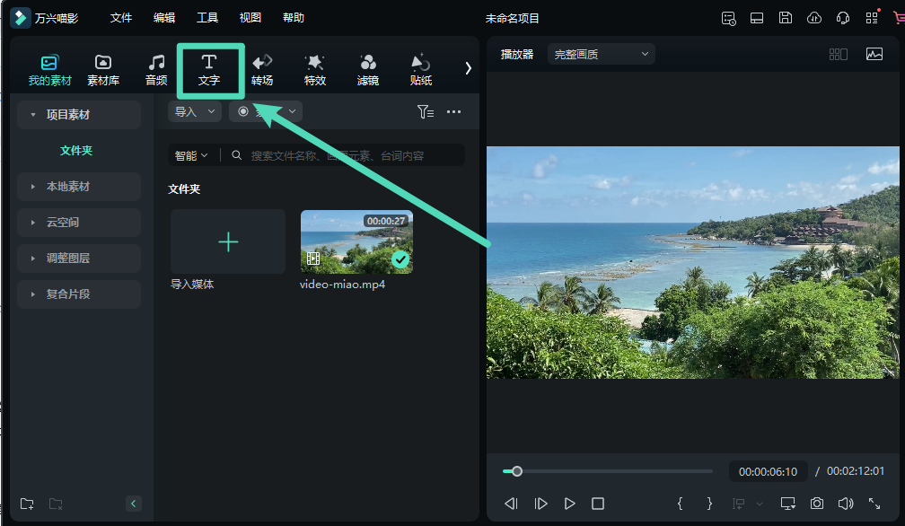Save project with the floppy disk icon

pos(786,18)
